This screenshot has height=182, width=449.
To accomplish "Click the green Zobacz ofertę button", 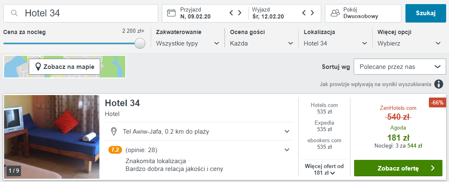I will click(398, 168).
